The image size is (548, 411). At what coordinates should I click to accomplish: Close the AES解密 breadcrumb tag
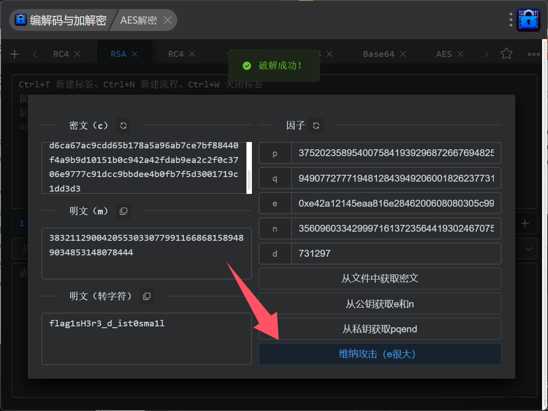[167, 20]
